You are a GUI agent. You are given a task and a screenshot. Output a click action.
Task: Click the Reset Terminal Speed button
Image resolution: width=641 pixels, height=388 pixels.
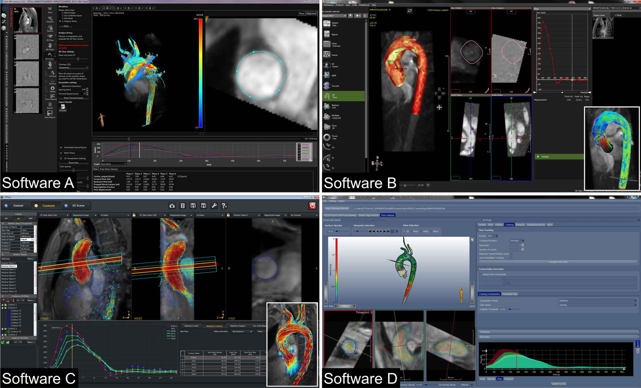(74, 98)
